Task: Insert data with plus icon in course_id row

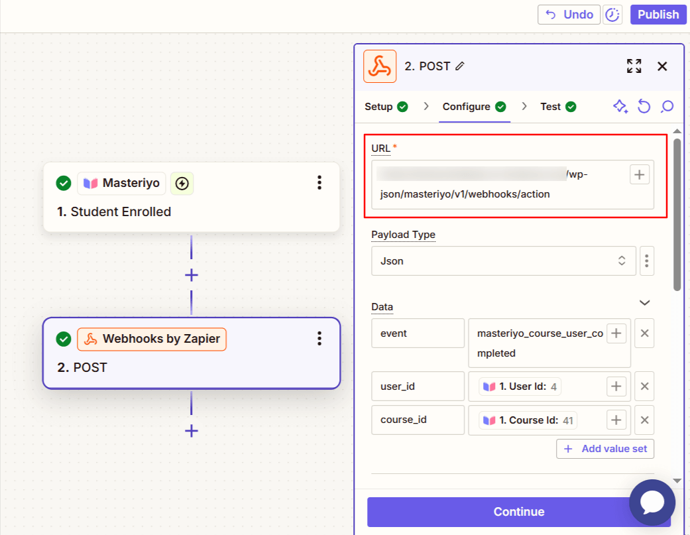Action: tap(616, 420)
